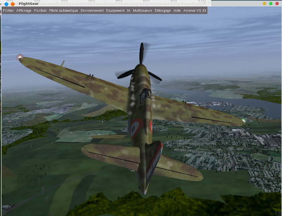
Task: Click the IA menu item
Action: point(129,10)
